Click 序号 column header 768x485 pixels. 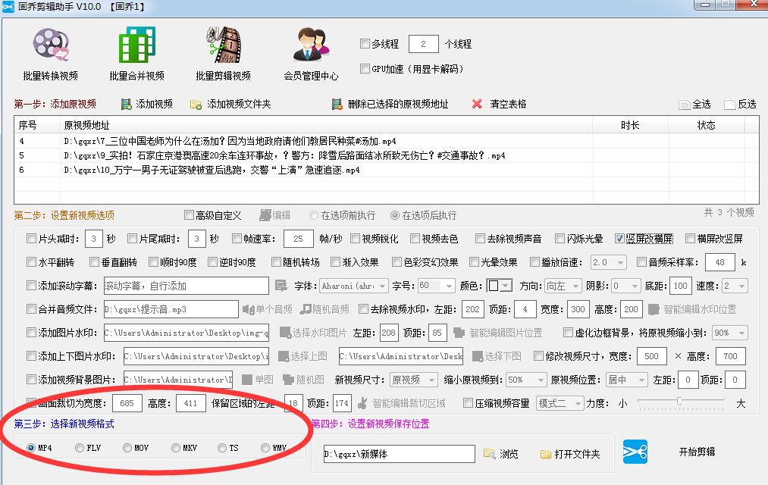[x=37, y=125]
